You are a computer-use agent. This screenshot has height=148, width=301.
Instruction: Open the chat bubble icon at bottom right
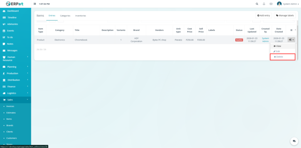[293, 141]
